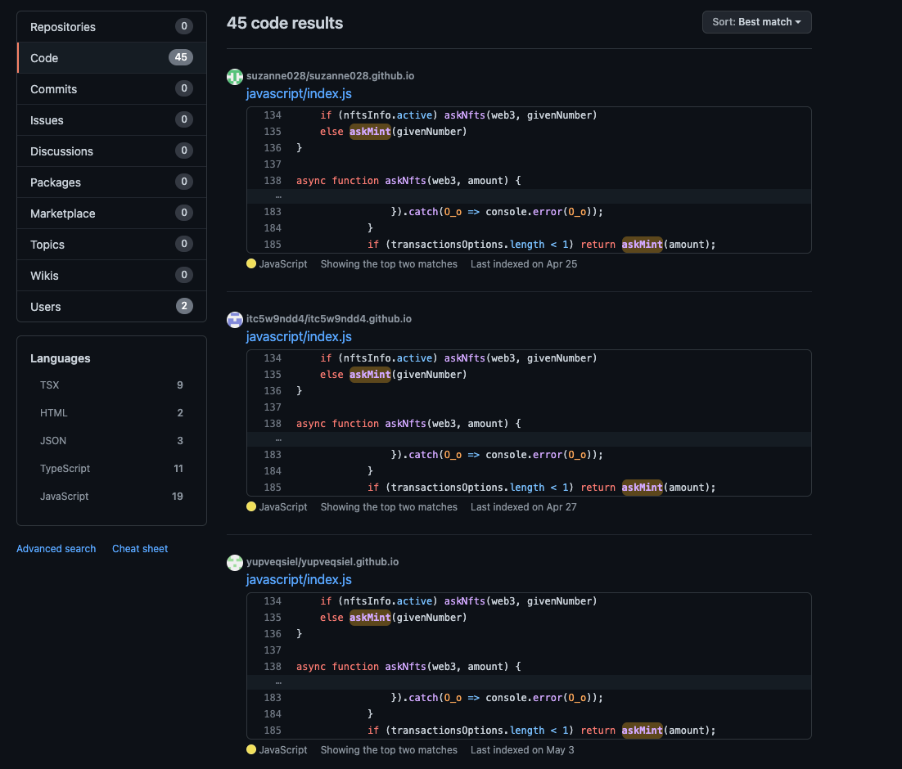Click the Languages panel heading
Screen dimensions: 902x769
[x=61, y=358]
